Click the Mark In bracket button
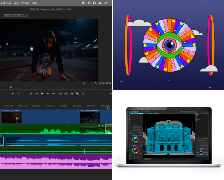224x180 pixels. pos(19,94)
